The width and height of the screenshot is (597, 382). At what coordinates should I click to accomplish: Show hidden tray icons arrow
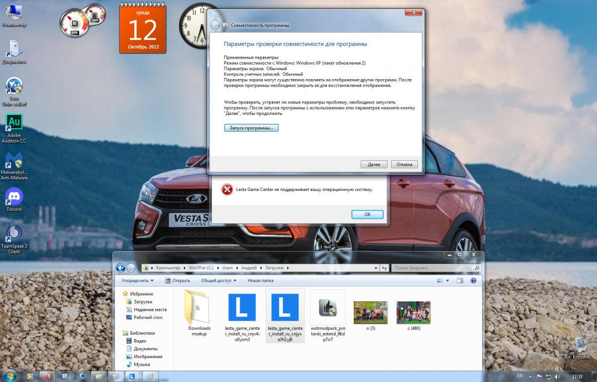[x=531, y=377]
